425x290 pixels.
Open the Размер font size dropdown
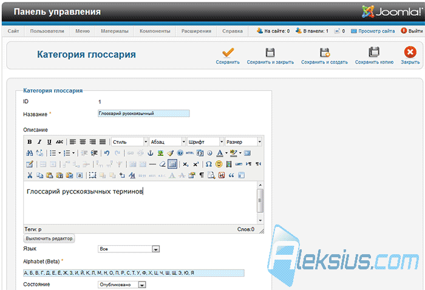point(243,142)
